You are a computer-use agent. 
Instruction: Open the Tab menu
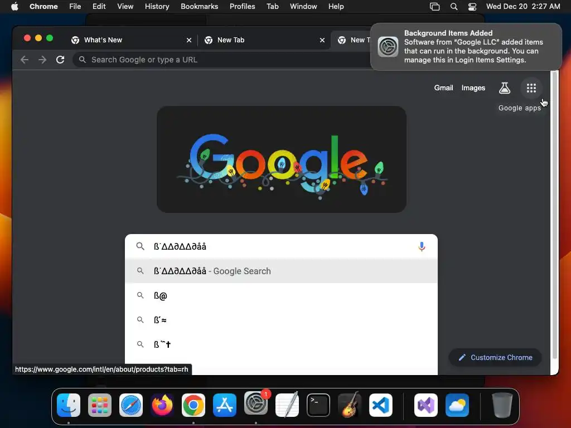272,7
